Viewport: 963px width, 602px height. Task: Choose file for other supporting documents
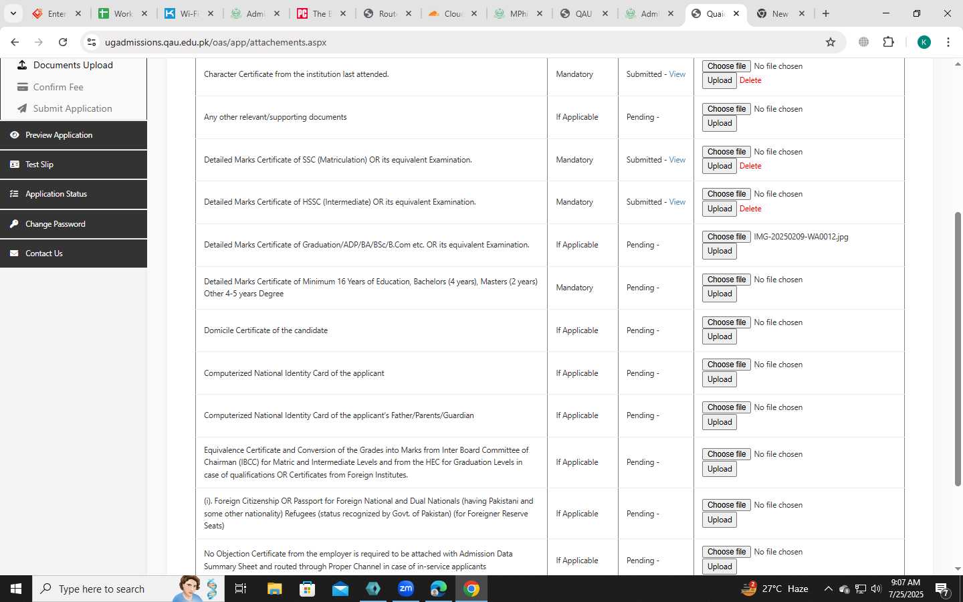coord(726,109)
